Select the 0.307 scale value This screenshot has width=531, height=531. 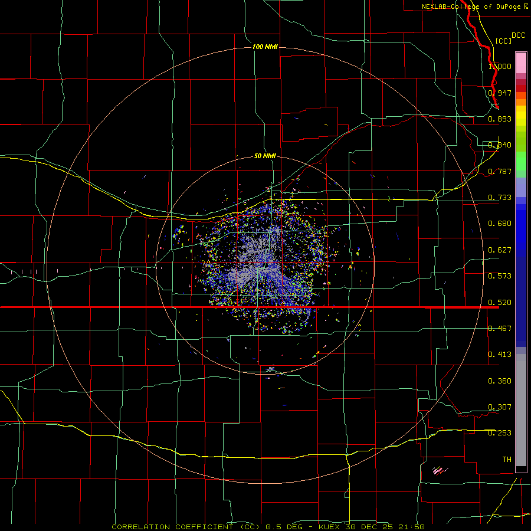click(x=500, y=407)
